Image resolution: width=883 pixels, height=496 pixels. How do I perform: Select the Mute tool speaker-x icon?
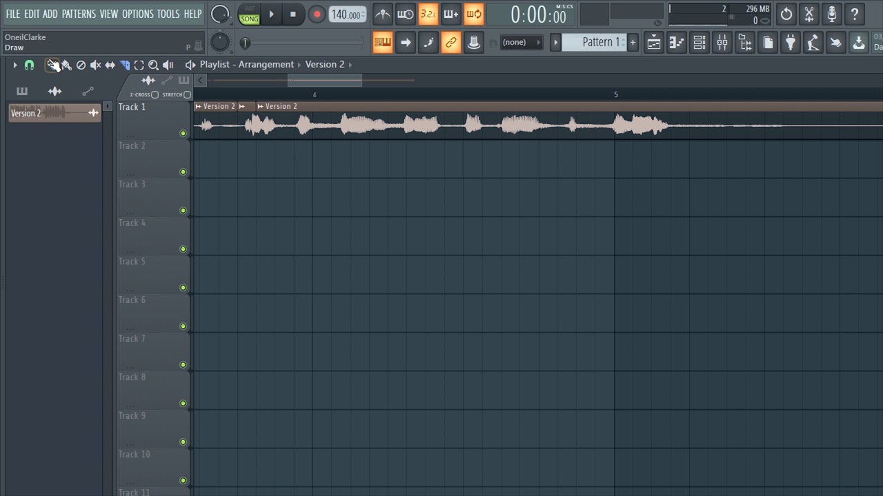[96, 65]
